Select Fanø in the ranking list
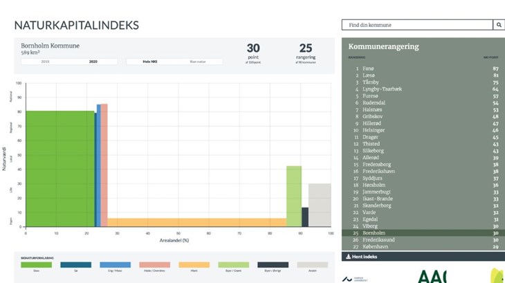This screenshot has height=283, width=505. pyautogui.click(x=368, y=69)
